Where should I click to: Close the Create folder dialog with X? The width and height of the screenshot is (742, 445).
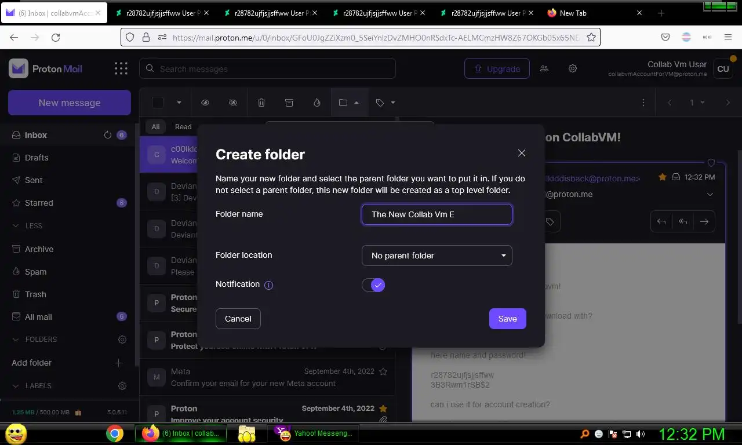[522, 153]
